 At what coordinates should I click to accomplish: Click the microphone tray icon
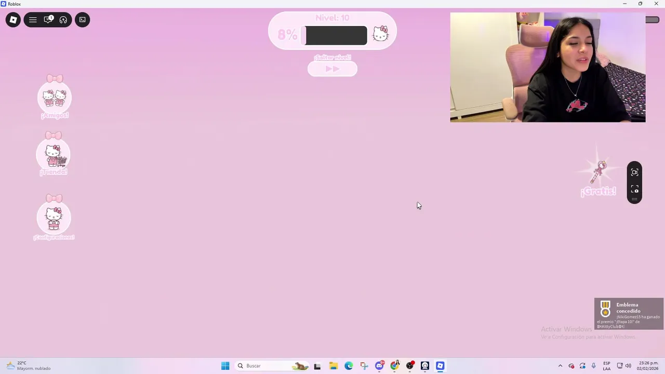[593, 366]
